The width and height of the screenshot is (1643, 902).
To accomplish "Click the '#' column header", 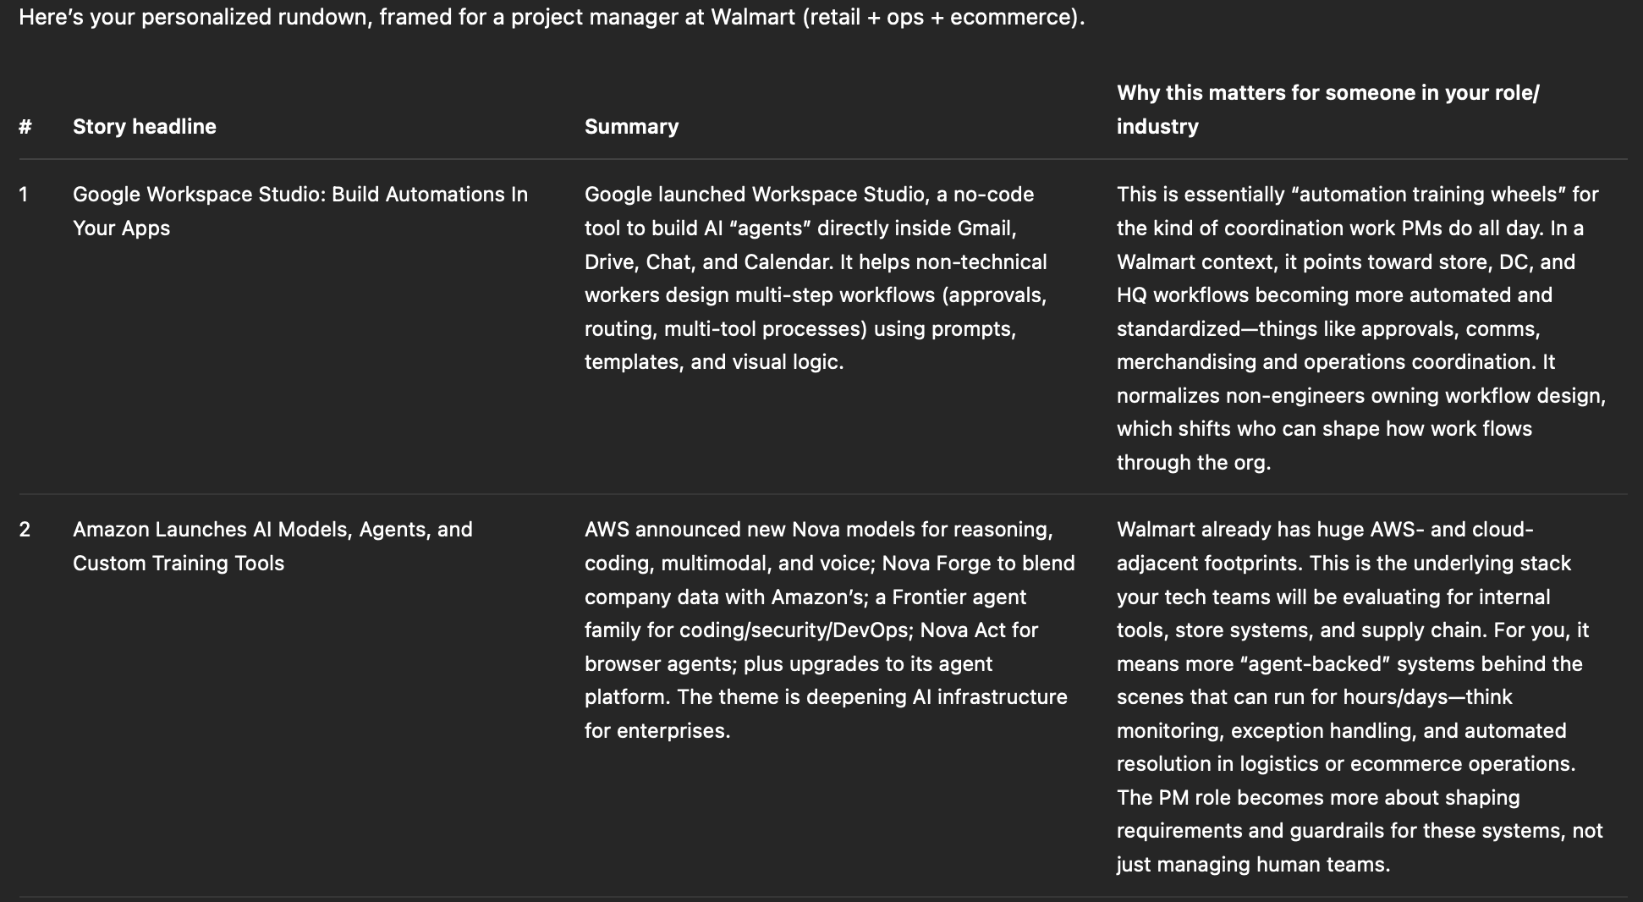I will click(25, 127).
